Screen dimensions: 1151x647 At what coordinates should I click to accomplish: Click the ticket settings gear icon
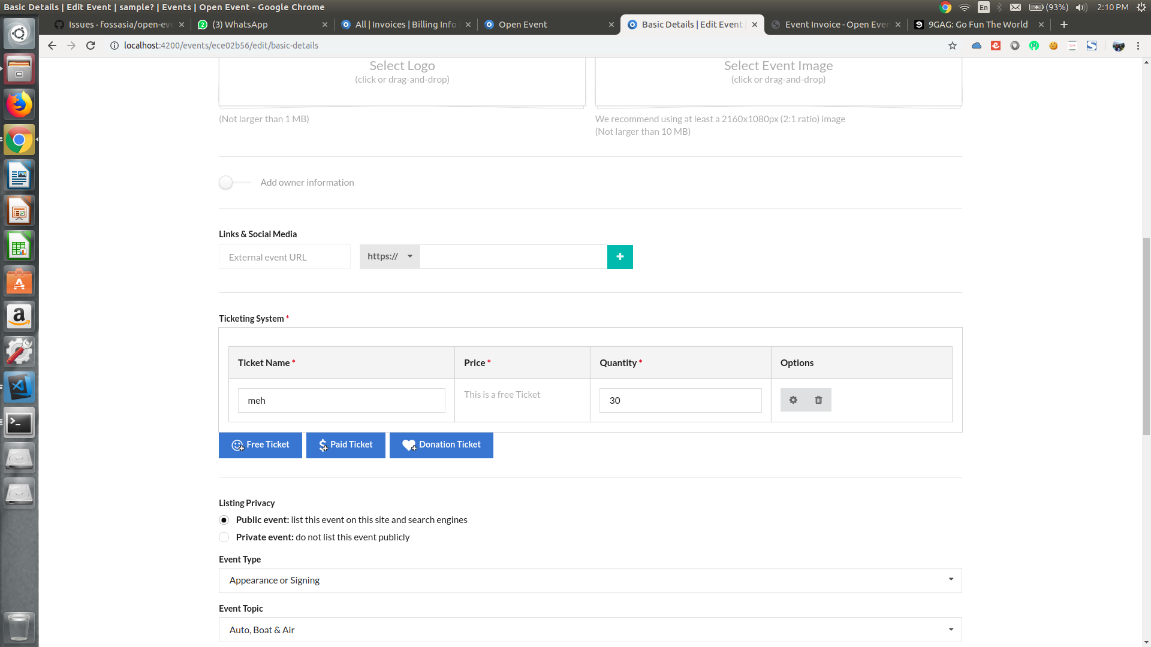pos(793,400)
